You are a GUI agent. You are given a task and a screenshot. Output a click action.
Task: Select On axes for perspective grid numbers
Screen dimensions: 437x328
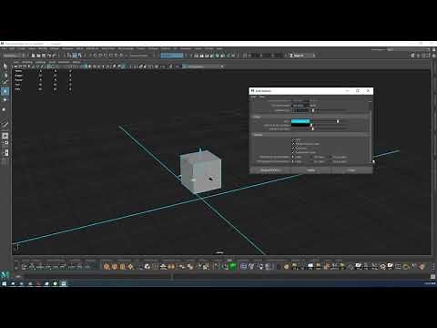[x=311, y=157]
